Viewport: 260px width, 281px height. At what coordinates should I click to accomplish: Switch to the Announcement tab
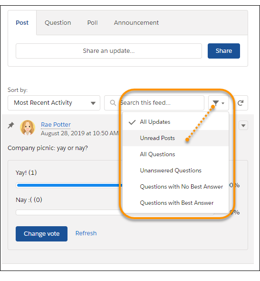pyautogui.click(x=136, y=23)
